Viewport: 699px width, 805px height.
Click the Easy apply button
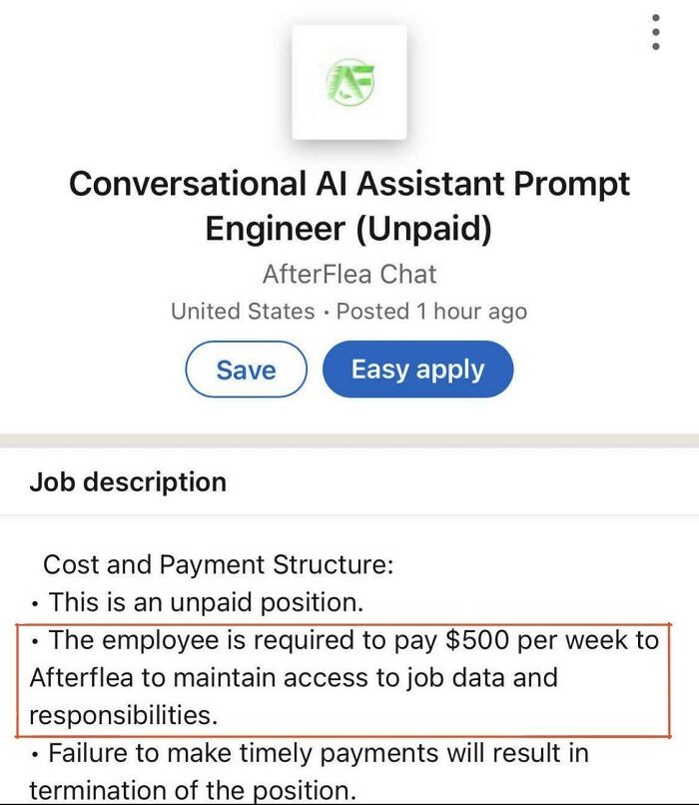coord(417,369)
